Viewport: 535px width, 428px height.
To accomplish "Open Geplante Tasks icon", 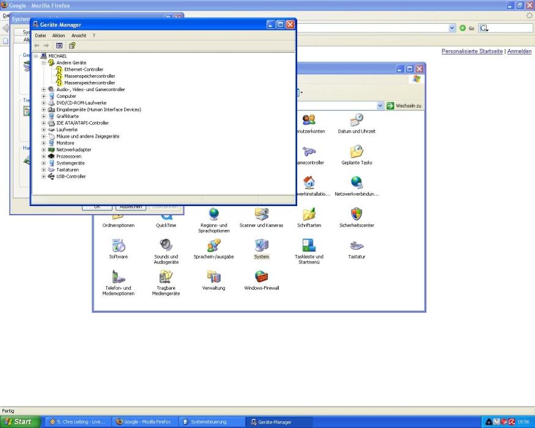I will click(x=356, y=155).
